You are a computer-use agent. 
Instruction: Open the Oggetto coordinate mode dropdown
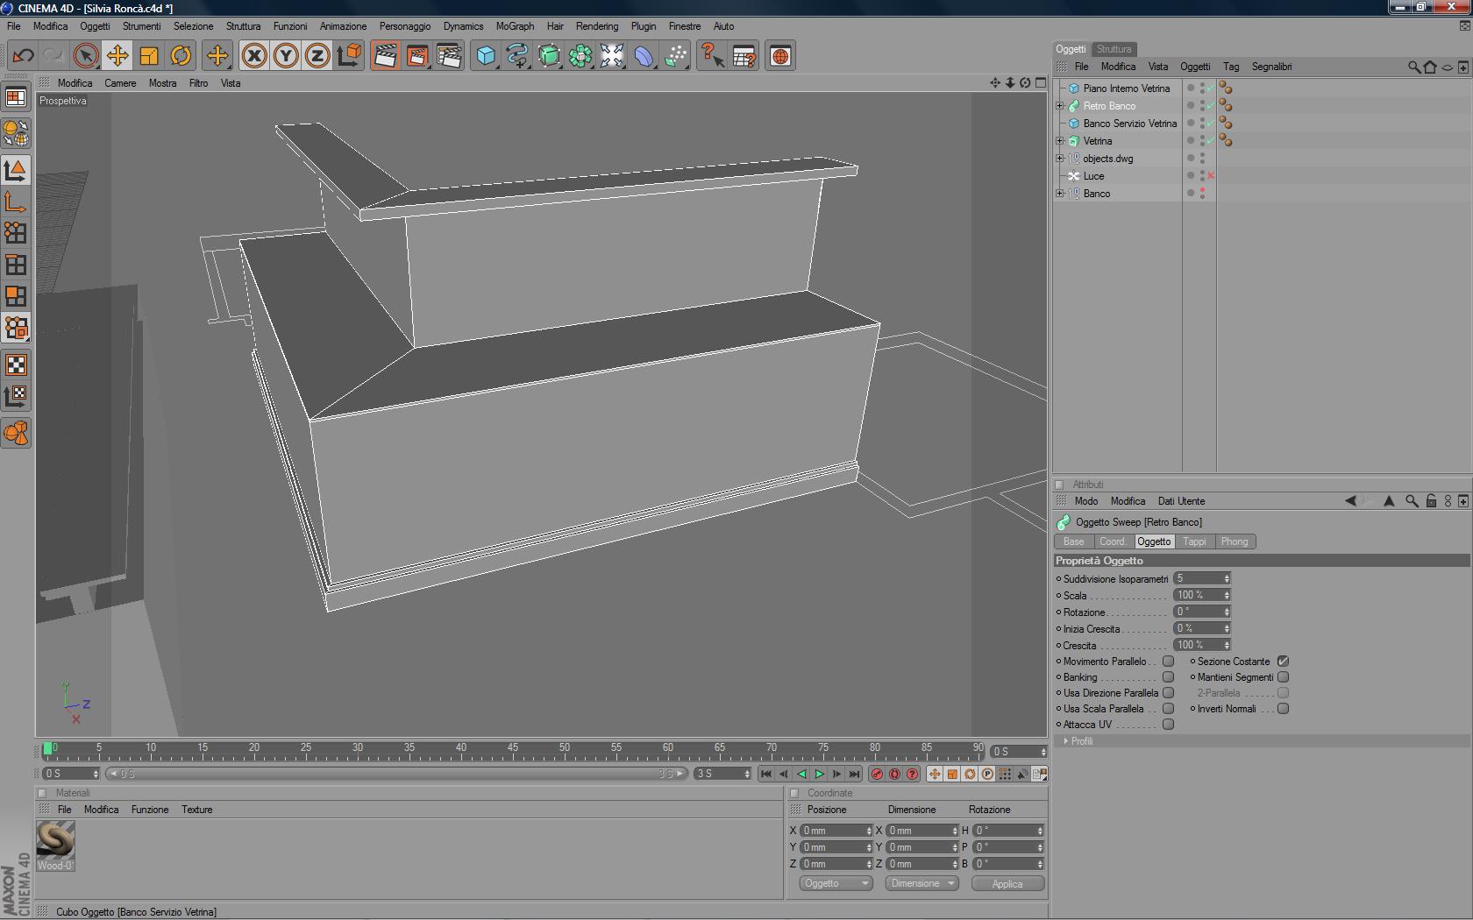836,883
